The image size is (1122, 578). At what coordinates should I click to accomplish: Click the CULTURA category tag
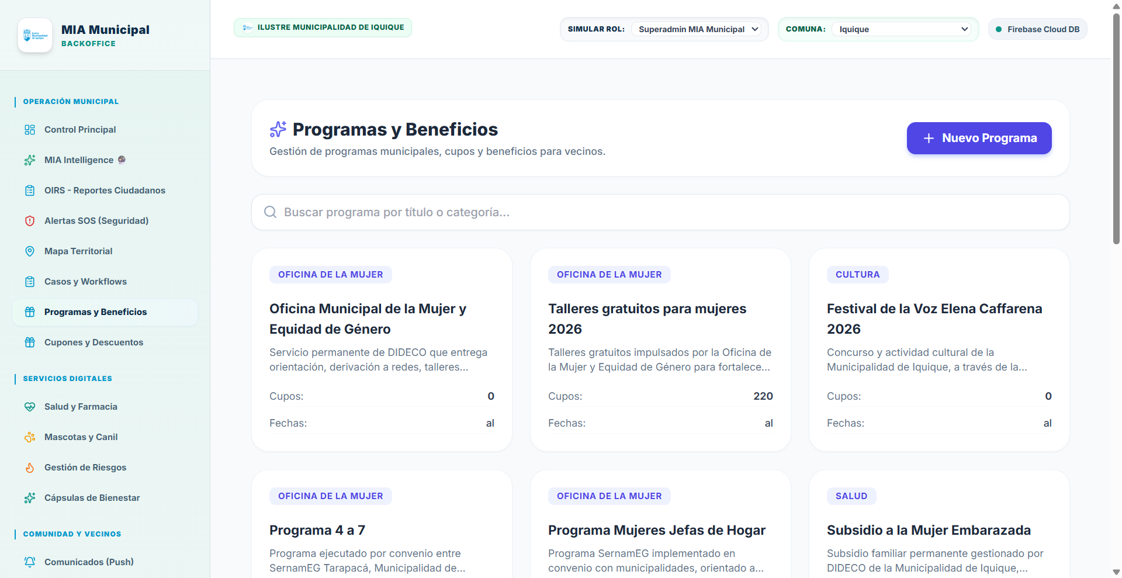pyautogui.click(x=857, y=275)
